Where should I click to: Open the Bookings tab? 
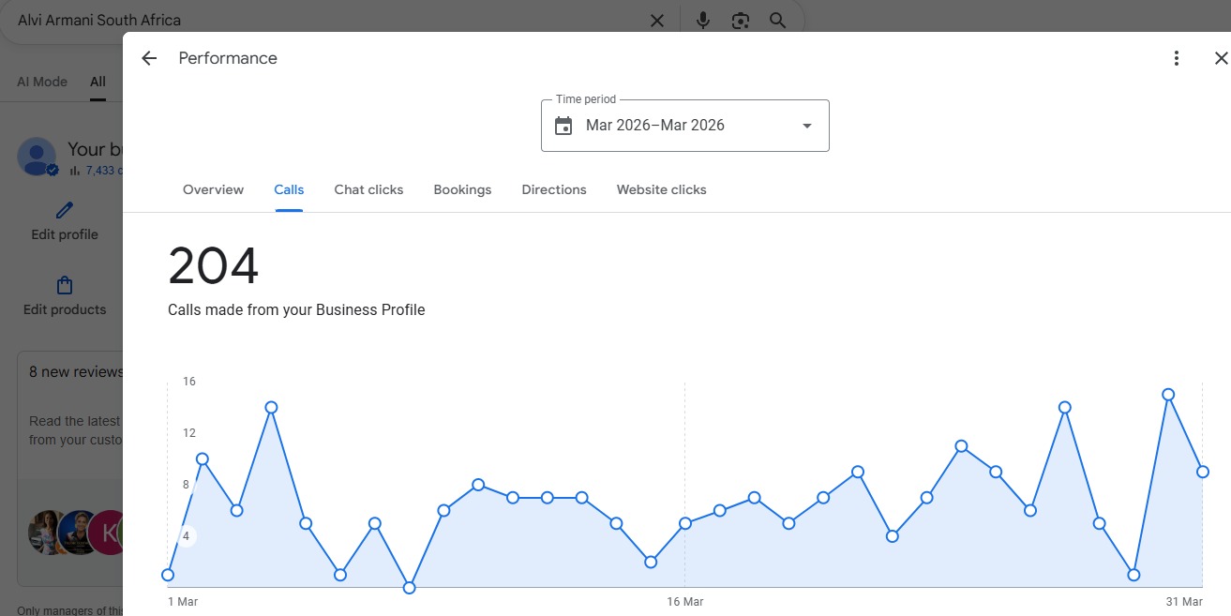pyautogui.click(x=462, y=189)
